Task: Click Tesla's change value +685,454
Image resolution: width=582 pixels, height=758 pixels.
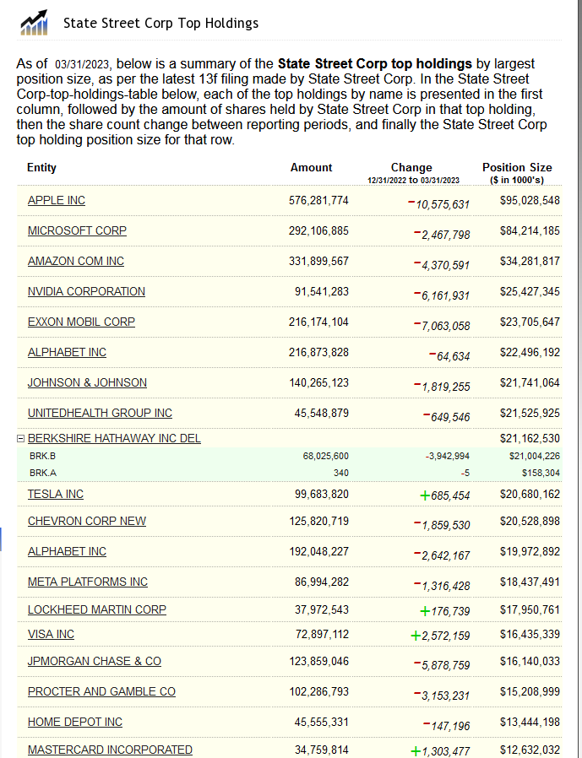Action: [444, 495]
